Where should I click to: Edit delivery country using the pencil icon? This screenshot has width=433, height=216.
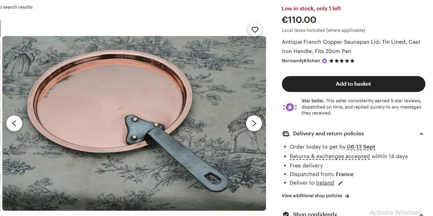tap(340, 183)
